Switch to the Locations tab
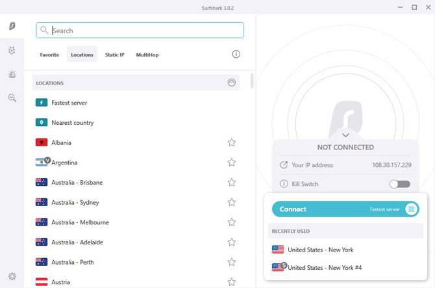This screenshot has width=435, height=288. (x=82, y=55)
